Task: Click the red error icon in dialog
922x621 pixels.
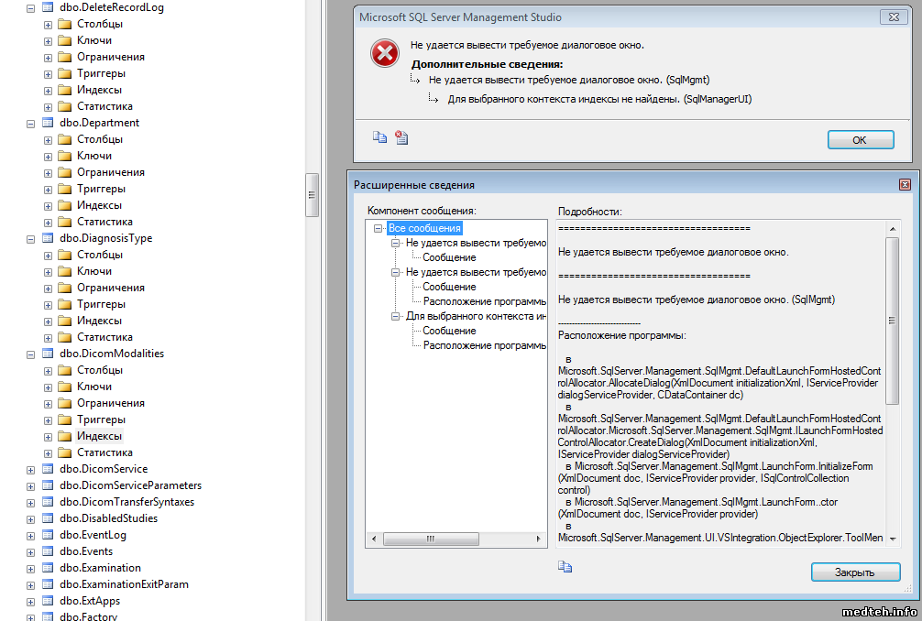Action: coord(384,53)
